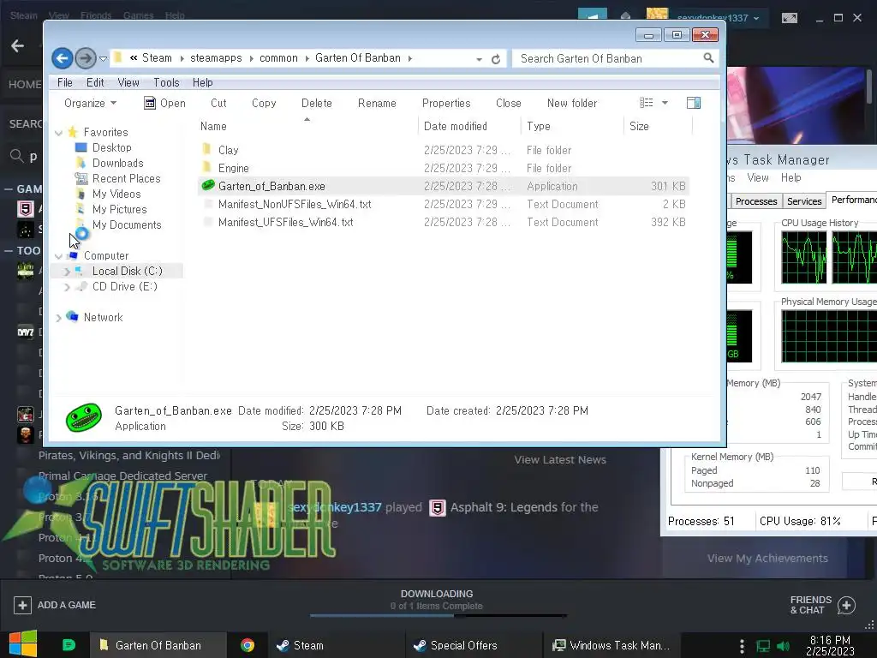Viewport: 877px width, 658px height.
Task: Click Delete in the toolbar
Action: coord(317,103)
